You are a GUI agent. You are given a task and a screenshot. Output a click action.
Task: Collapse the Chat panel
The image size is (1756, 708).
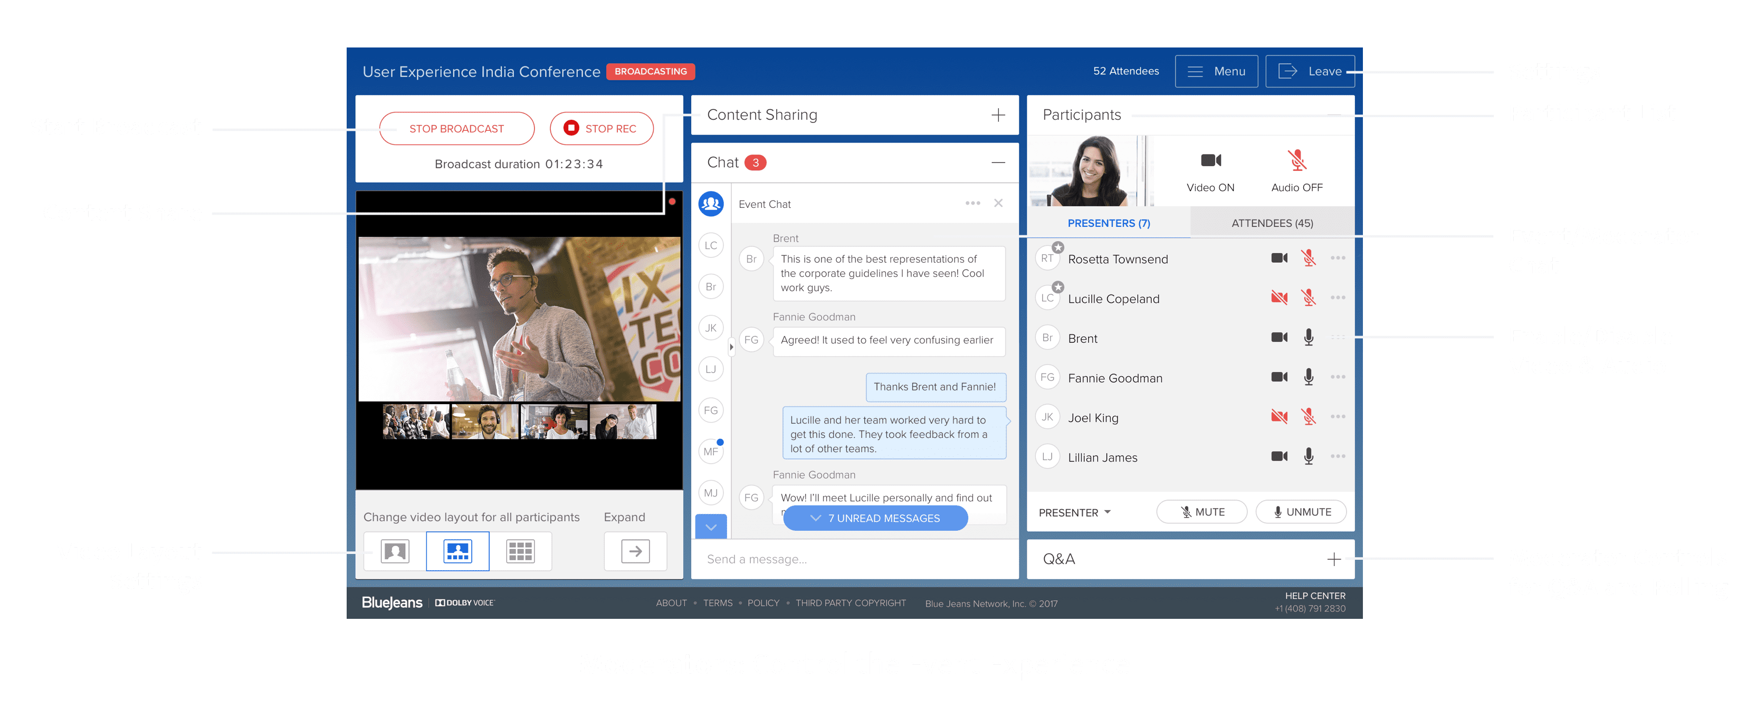[x=998, y=162]
